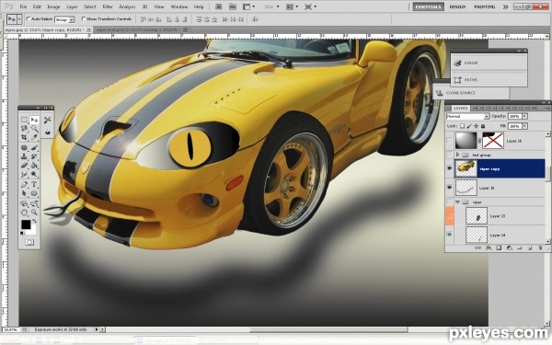Collapse the viper group folder
This screenshot has width=552, height=345.
(457, 202)
